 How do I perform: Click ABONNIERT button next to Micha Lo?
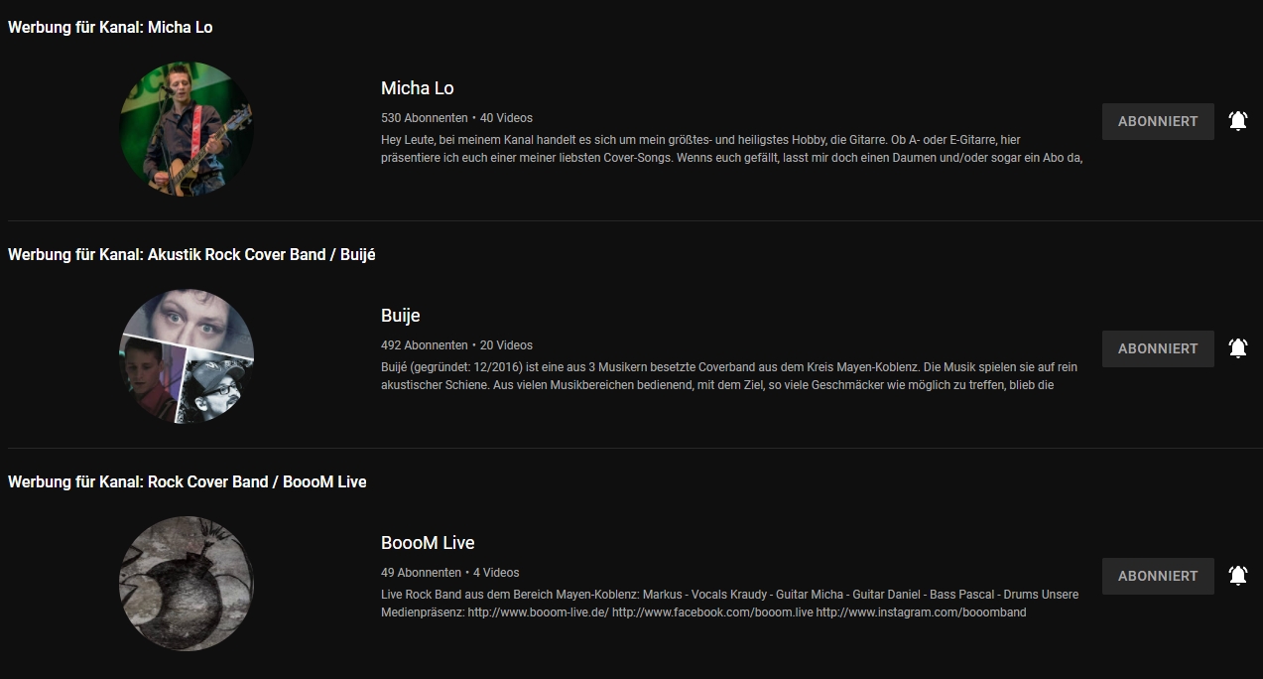click(x=1157, y=121)
